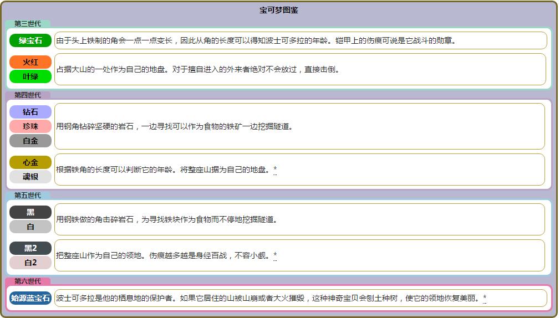Click the 宝可梦图鉴 title
The height and width of the screenshot is (318, 560).
click(278, 10)
